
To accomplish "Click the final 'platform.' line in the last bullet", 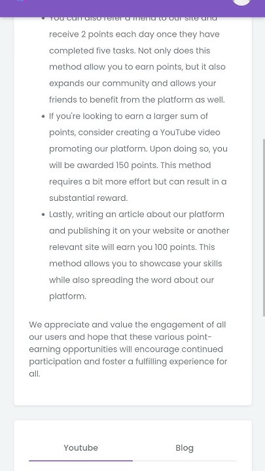I will coord(67,296).
